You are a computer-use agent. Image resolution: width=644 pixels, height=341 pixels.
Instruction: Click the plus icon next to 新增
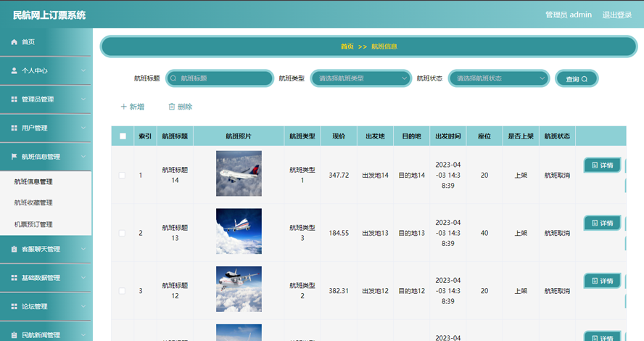tap(123, 107)
